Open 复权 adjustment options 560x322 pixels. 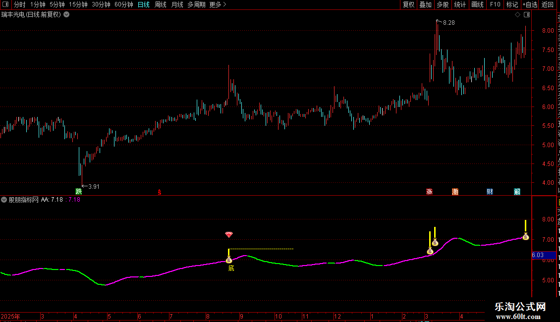click(x=408, y=4)
